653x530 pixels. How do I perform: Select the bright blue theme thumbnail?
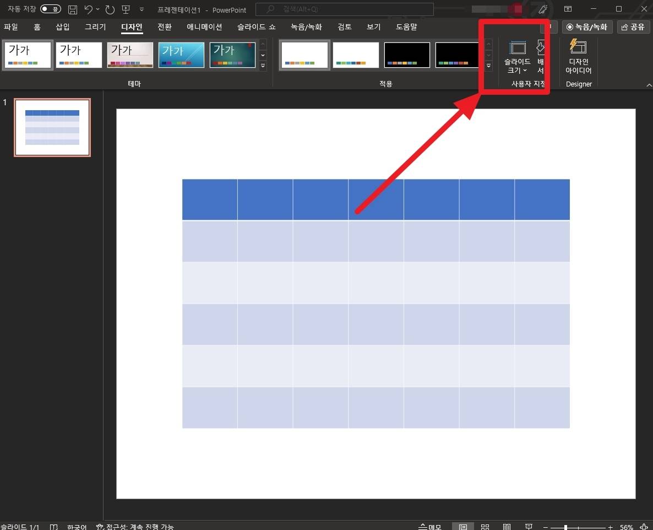[181, 55]
